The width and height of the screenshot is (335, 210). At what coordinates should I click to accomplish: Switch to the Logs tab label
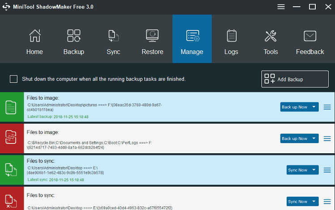pyautogui.click(x=231, y=52)
